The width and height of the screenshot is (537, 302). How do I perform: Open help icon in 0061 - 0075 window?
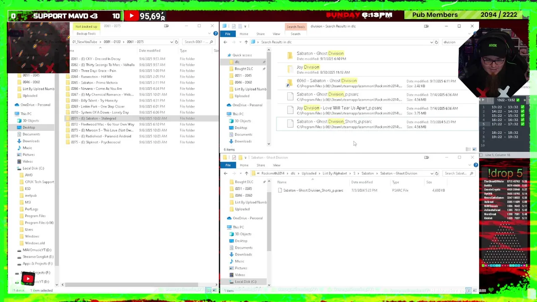click(x=216, y=34)
